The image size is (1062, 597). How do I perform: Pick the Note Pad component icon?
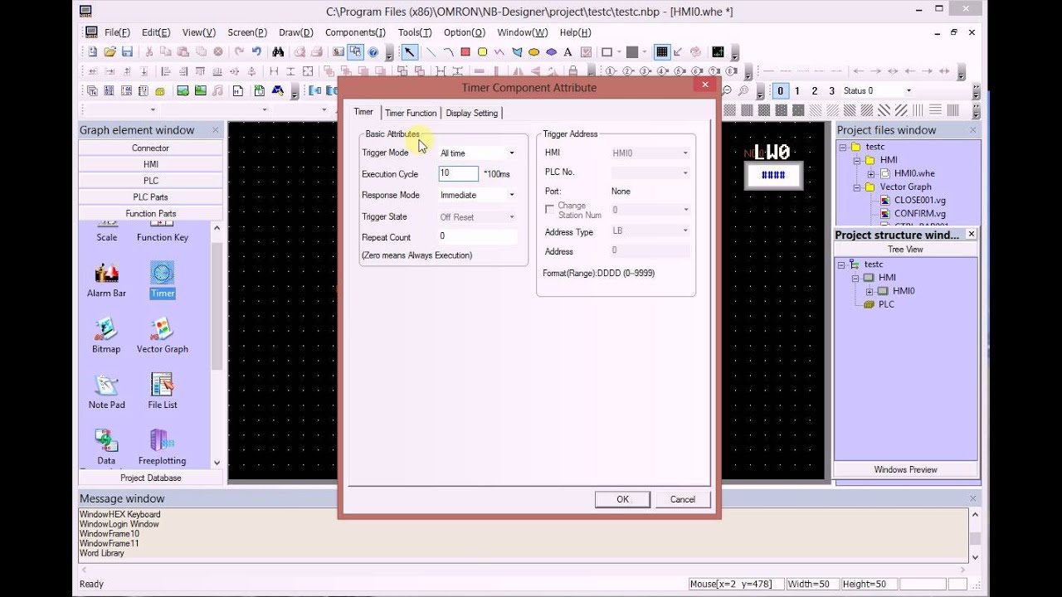coord(106,385)
